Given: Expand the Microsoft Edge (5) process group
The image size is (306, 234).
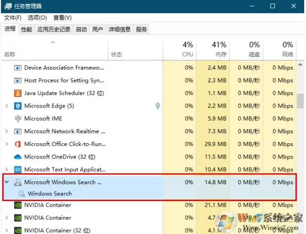Looking at the screenshot, I should coord(6,106).
